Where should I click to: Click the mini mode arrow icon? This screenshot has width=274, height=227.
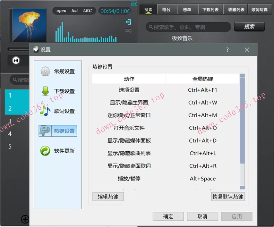(128, 22)
